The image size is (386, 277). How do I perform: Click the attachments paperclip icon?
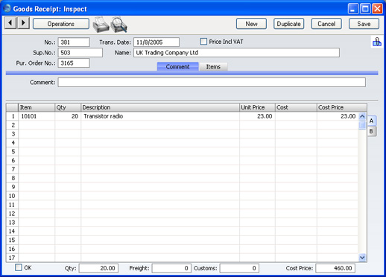(x=376, y=42)
